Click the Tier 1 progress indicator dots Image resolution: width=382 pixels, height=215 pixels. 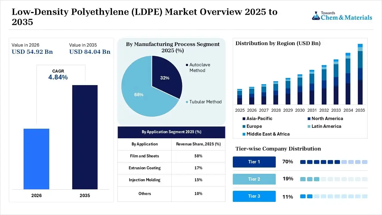pyautogui.click(x=334, y=162)
